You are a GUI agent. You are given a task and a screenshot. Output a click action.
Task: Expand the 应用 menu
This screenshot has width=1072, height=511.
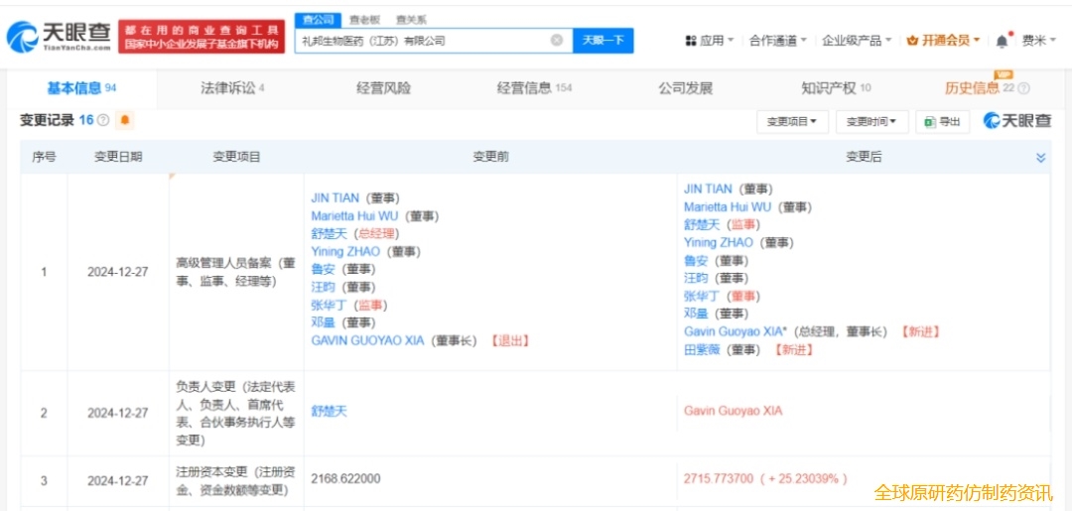(x=717, y=41)
